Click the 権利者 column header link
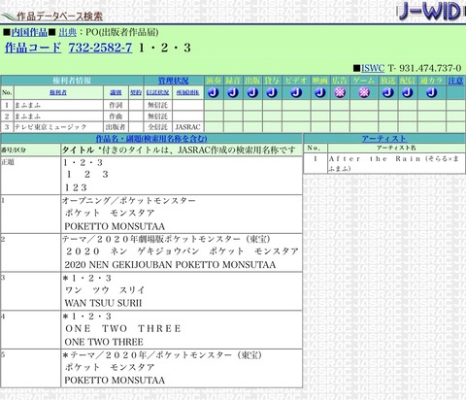This screenshot has width=466, height=400. tap(58, 92)
